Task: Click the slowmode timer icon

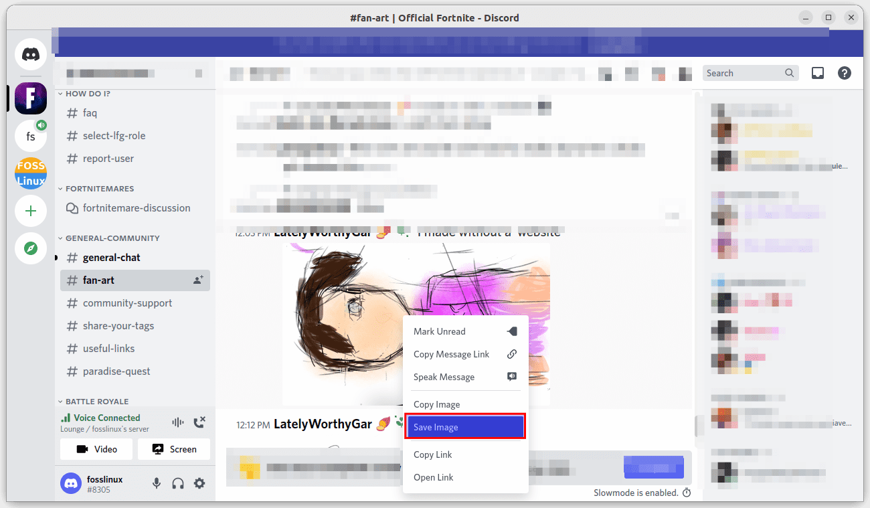Action: (x=686, y=493)
